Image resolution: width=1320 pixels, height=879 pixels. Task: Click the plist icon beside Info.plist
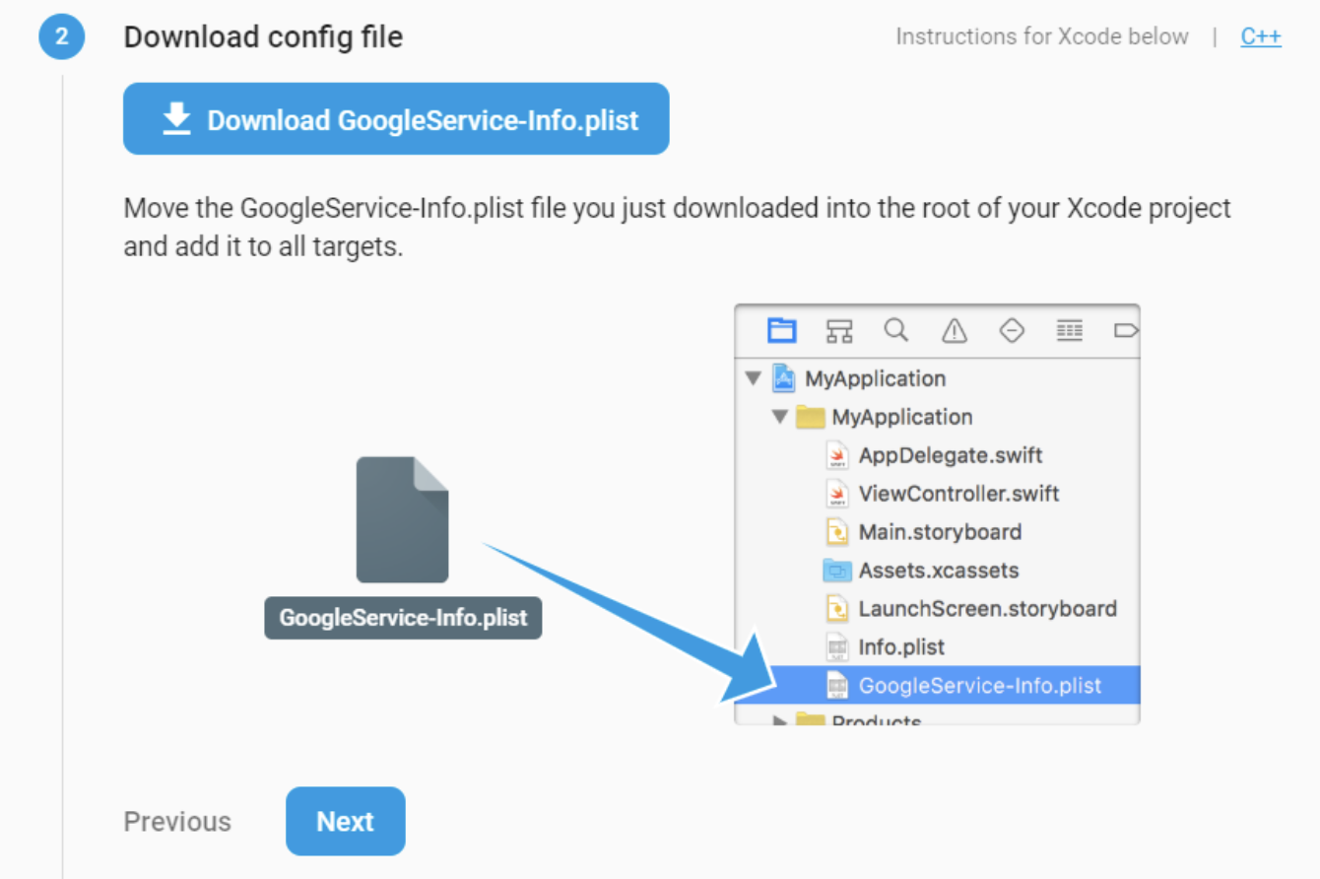(837, 647)
